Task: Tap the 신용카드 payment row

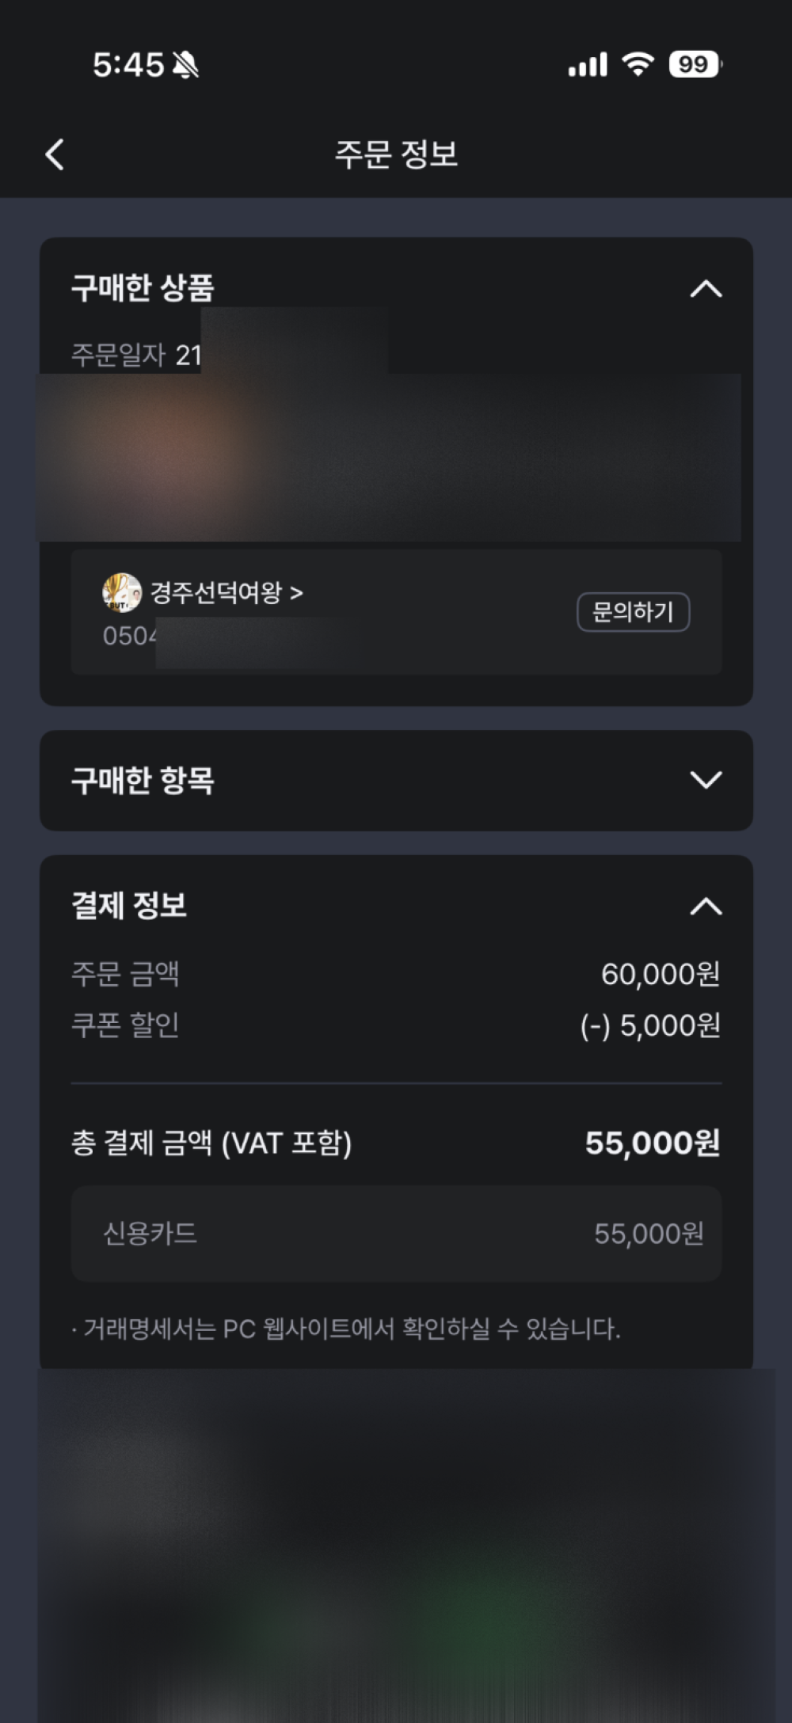Action: [x=396, y=1234]
